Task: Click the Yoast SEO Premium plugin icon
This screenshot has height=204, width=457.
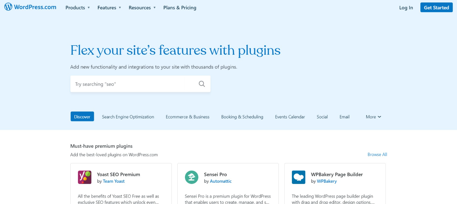Action: click(x=85, y=177)
